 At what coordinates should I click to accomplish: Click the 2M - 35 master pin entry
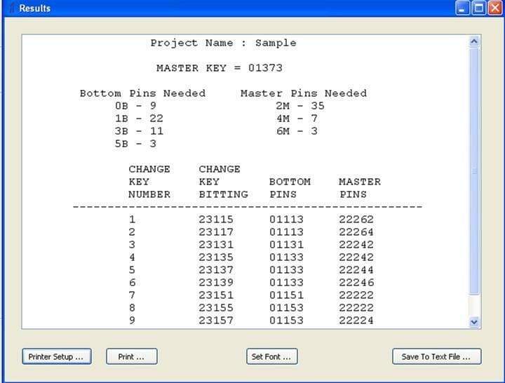coord(300,106)
